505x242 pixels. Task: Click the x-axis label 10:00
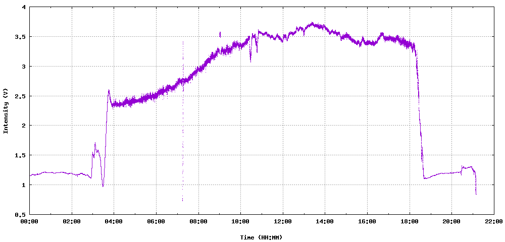click(x=240, y=221)
